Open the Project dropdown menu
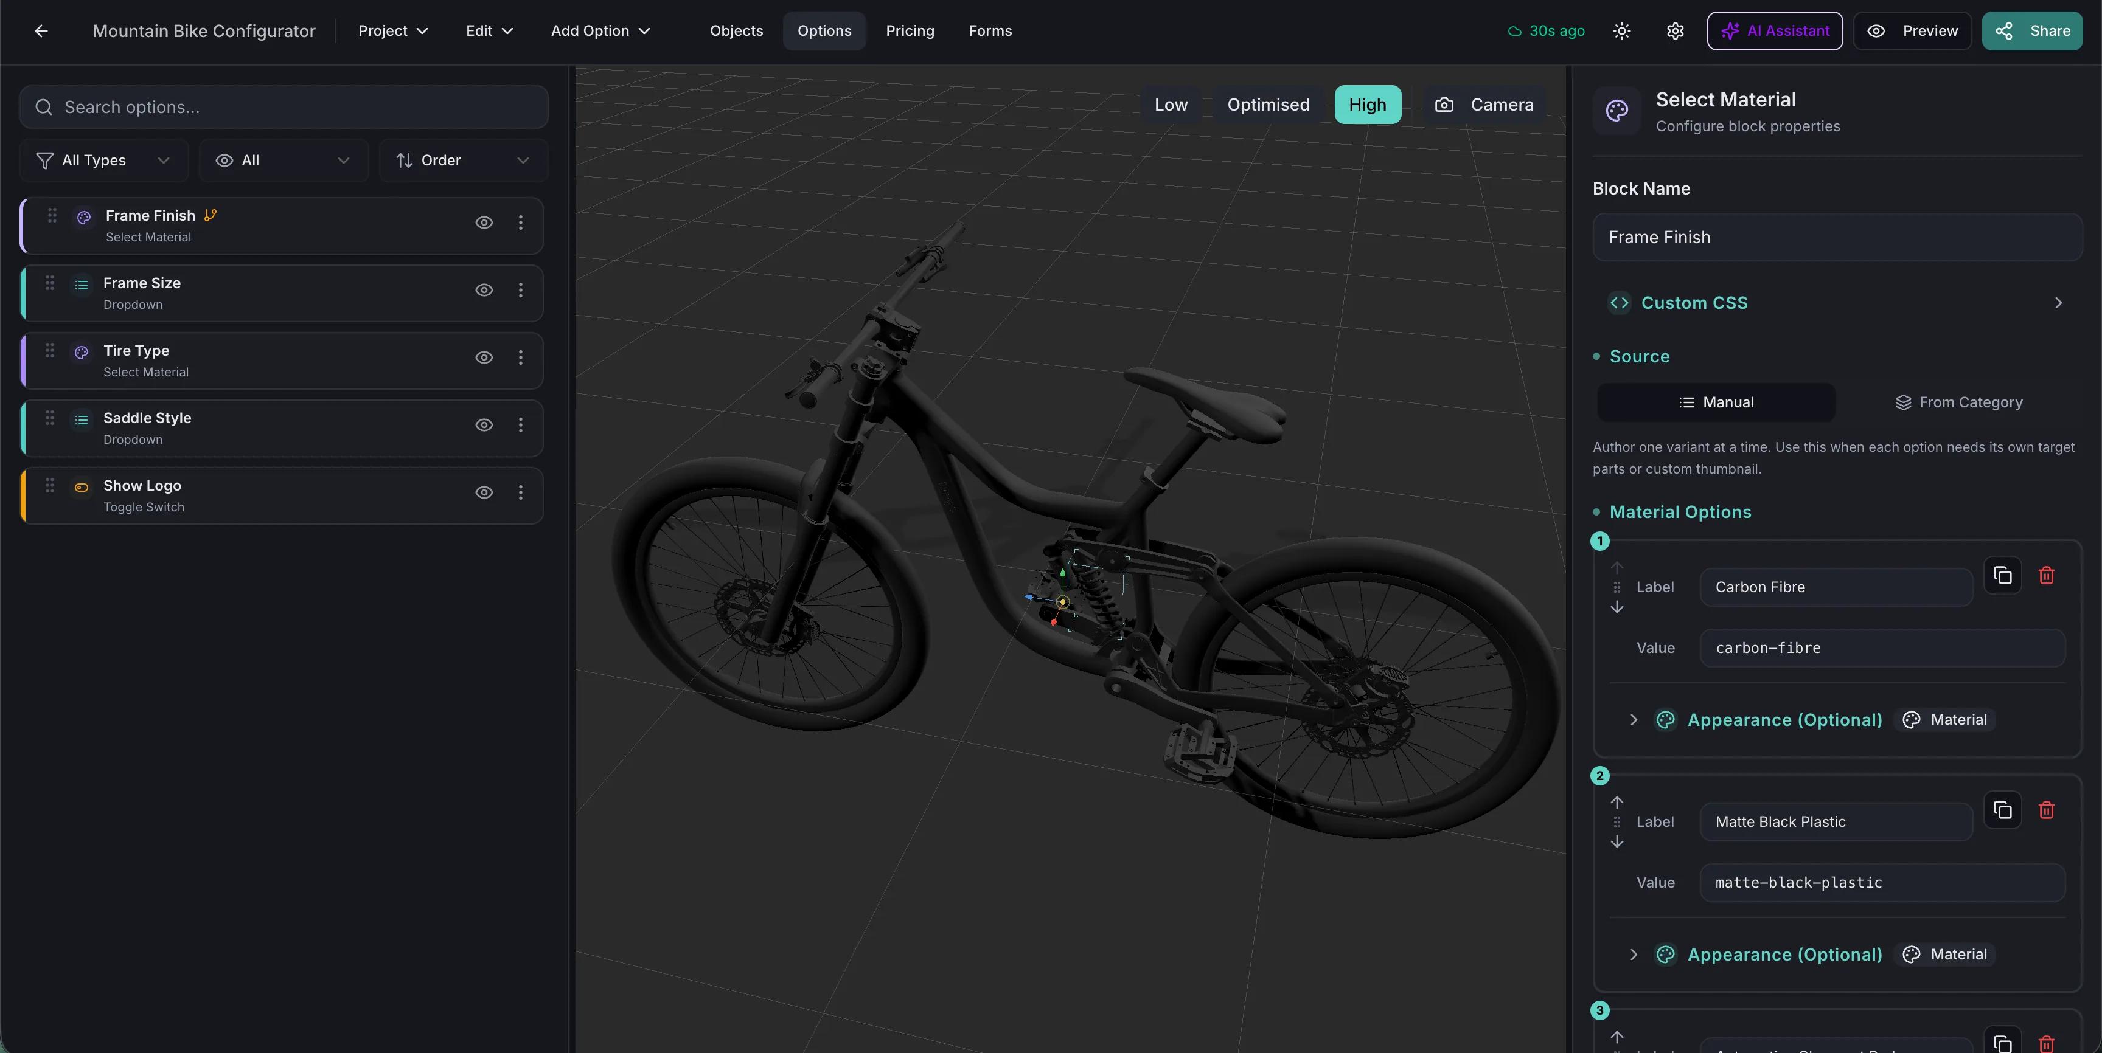Image resolution: width=2102 pixels, height=1053 pixels. [393, 31]
